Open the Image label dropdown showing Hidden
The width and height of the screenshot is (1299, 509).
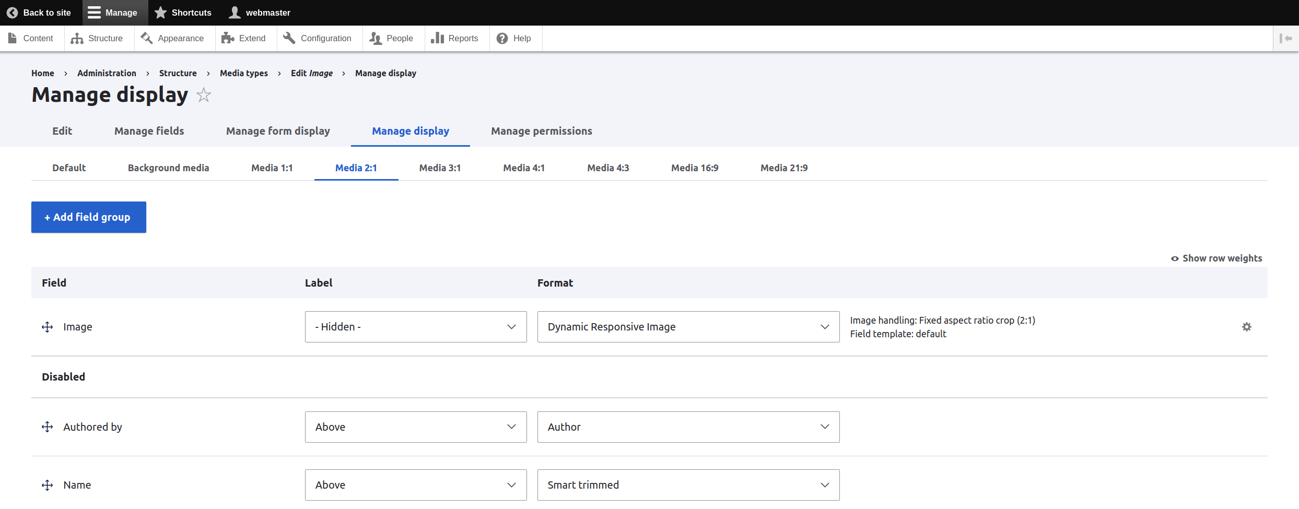[x=415, y=327]
